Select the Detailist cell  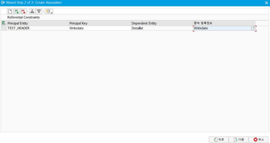point(162,28)
